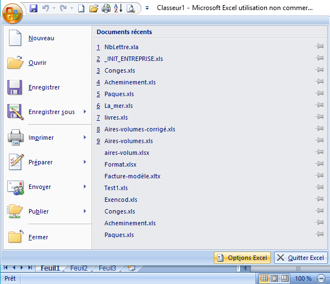
Task: Click the zoom out minus button
Action: pos(321,278)
